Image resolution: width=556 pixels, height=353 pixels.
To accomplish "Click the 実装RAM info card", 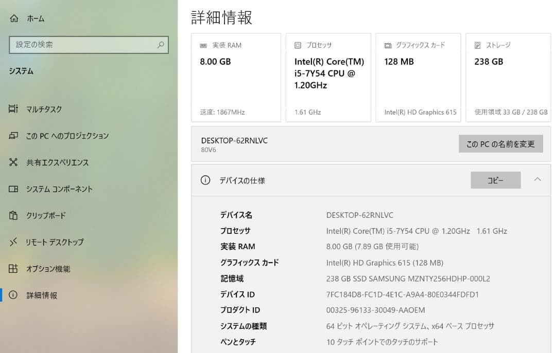I will tap(236, 77).
